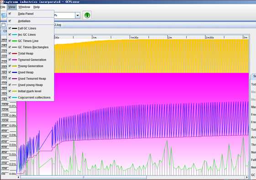
Task: Click the scrollbar's left arrow button
Action: 18,177
